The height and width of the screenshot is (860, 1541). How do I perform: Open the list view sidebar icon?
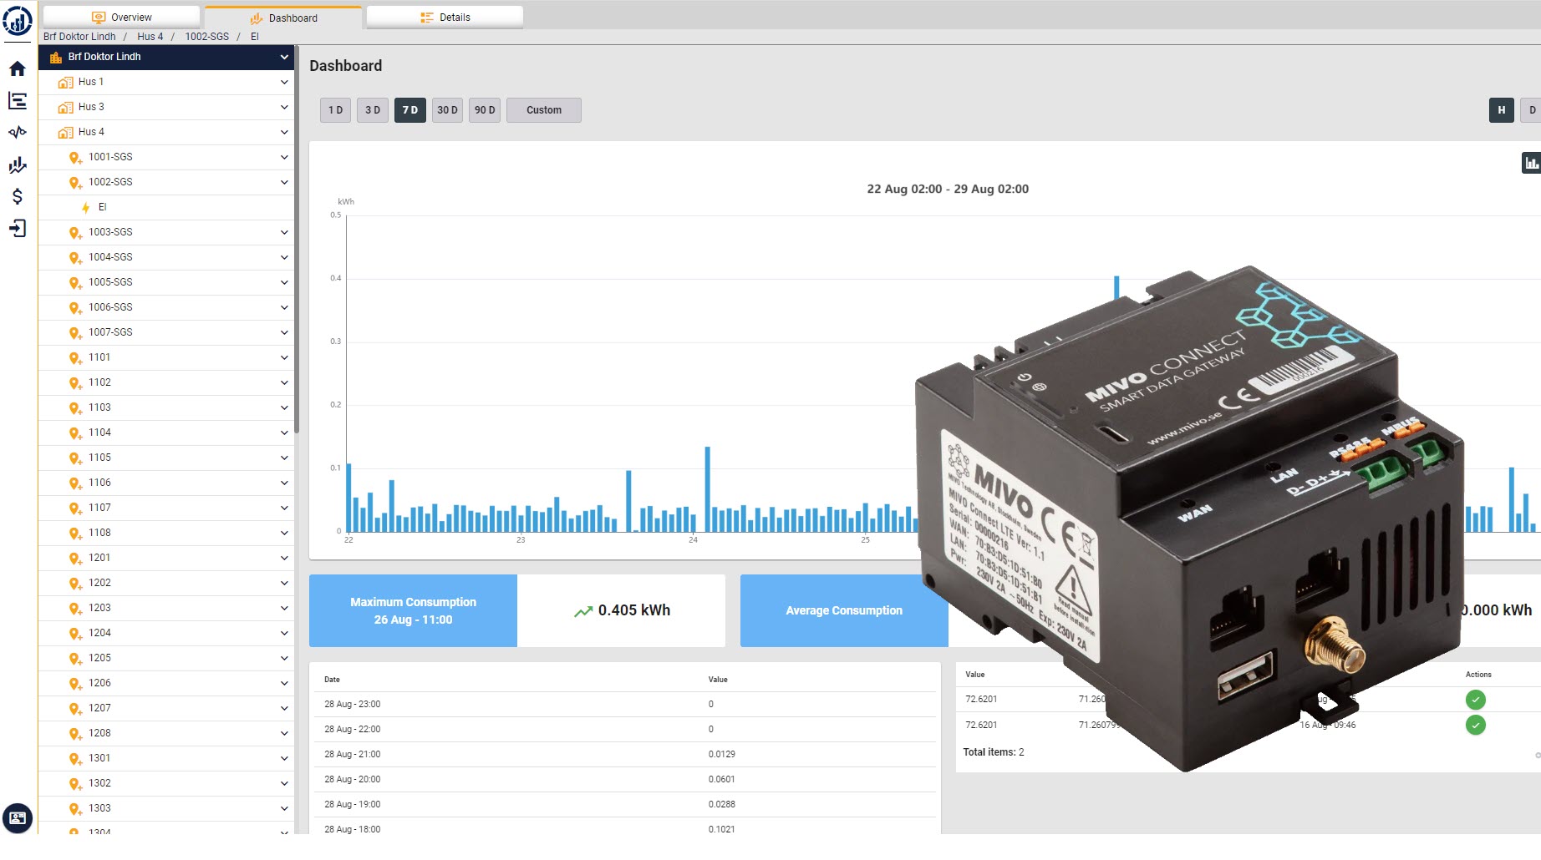[18, 101]
